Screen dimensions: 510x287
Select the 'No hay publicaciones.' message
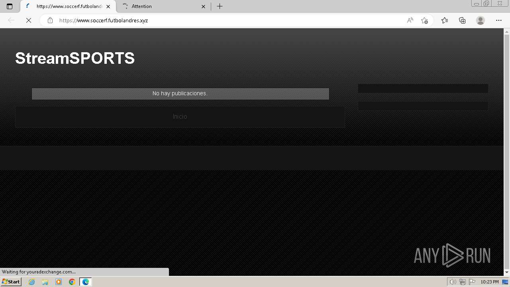pyautogui.click(x=180, y=93)
